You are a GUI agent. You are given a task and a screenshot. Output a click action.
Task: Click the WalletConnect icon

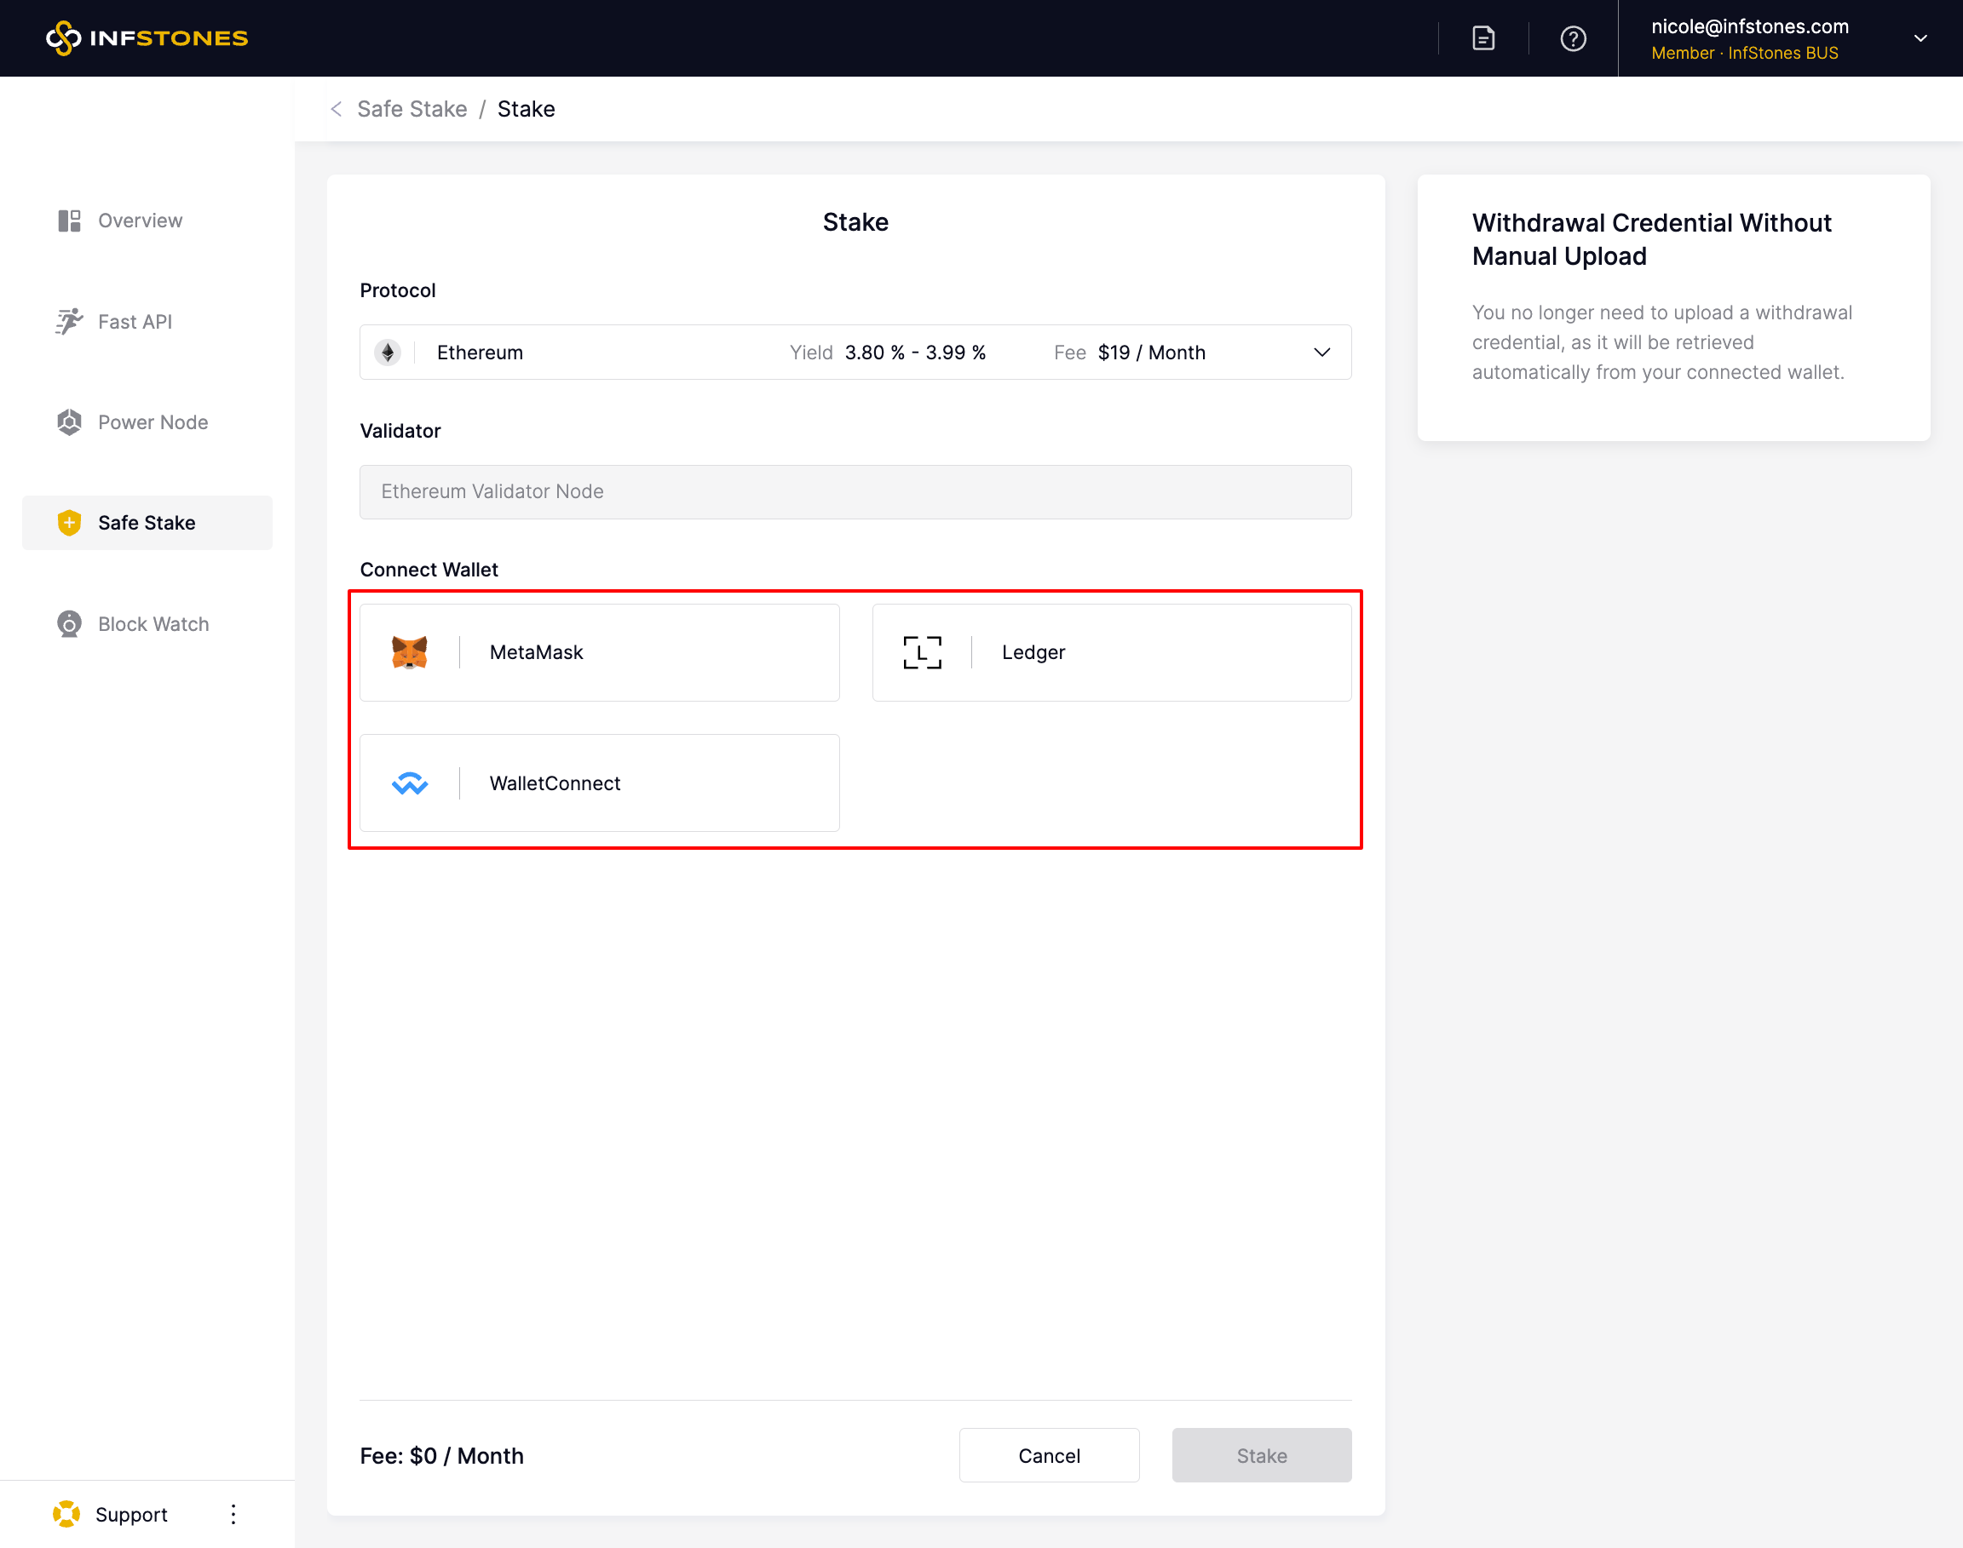pos(409,783)
